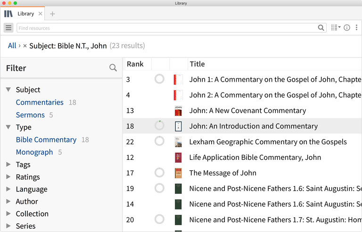Filter by Monograph type
Image resolution: width=362 pixels, height=232 pixels.
34,152
